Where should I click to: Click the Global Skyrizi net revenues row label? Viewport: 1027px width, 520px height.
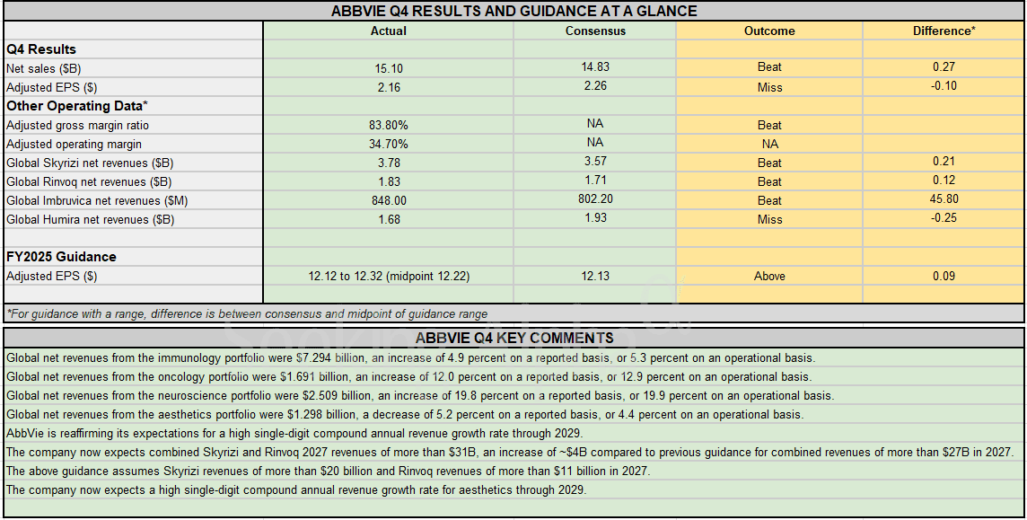point(90,163)
